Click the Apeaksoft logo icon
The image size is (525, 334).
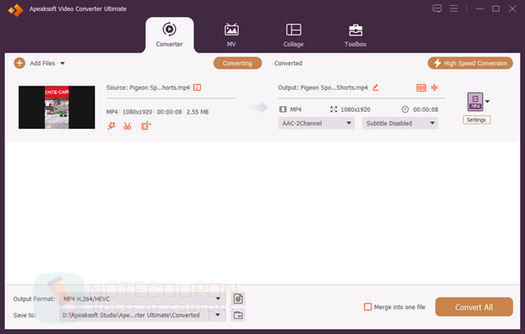click(x=16, y=10)
